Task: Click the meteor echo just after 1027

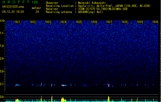Action: [x=109, y=85]
